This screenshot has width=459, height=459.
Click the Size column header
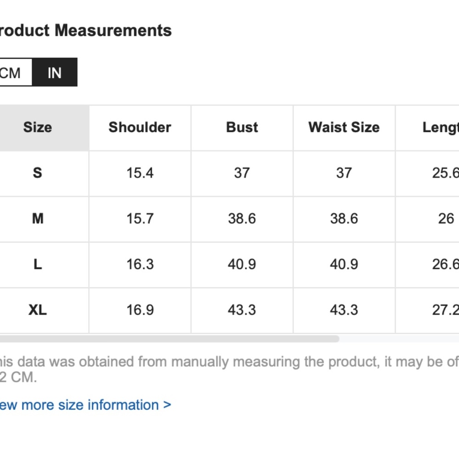pyautogui.click(x=38, y=127)
